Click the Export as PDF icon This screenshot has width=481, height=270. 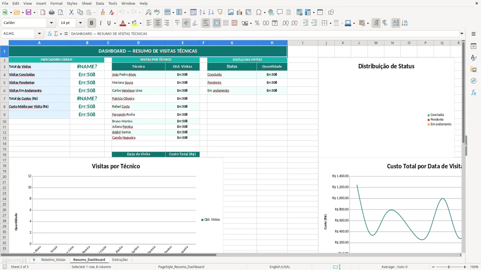[x=43, y=12]
